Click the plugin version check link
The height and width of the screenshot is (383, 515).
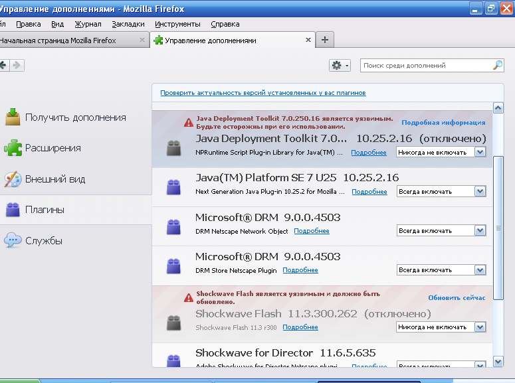pyautogui.click(x=262, y=93)
